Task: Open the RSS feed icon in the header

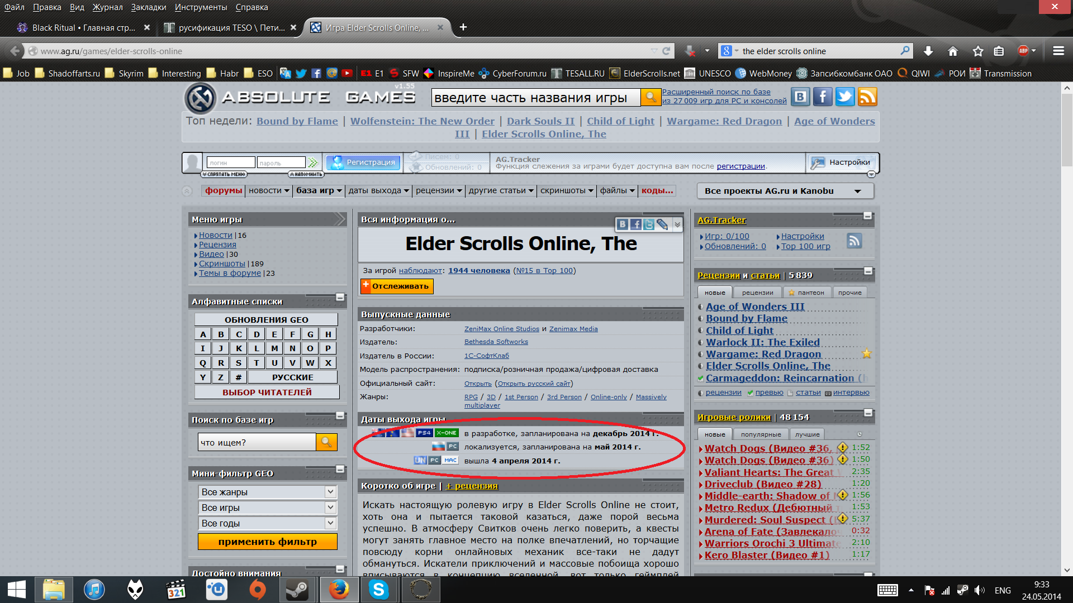Action: tap(867, 97)
